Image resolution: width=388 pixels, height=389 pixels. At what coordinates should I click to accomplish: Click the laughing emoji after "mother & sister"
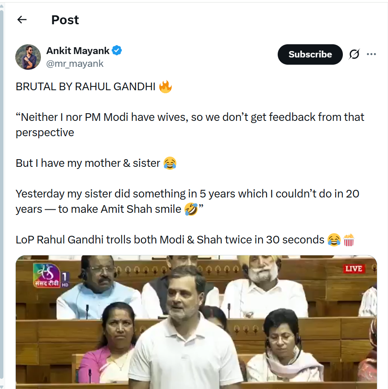click(x=170, y=163)
